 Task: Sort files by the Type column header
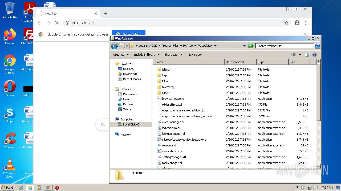coord(273,62)
